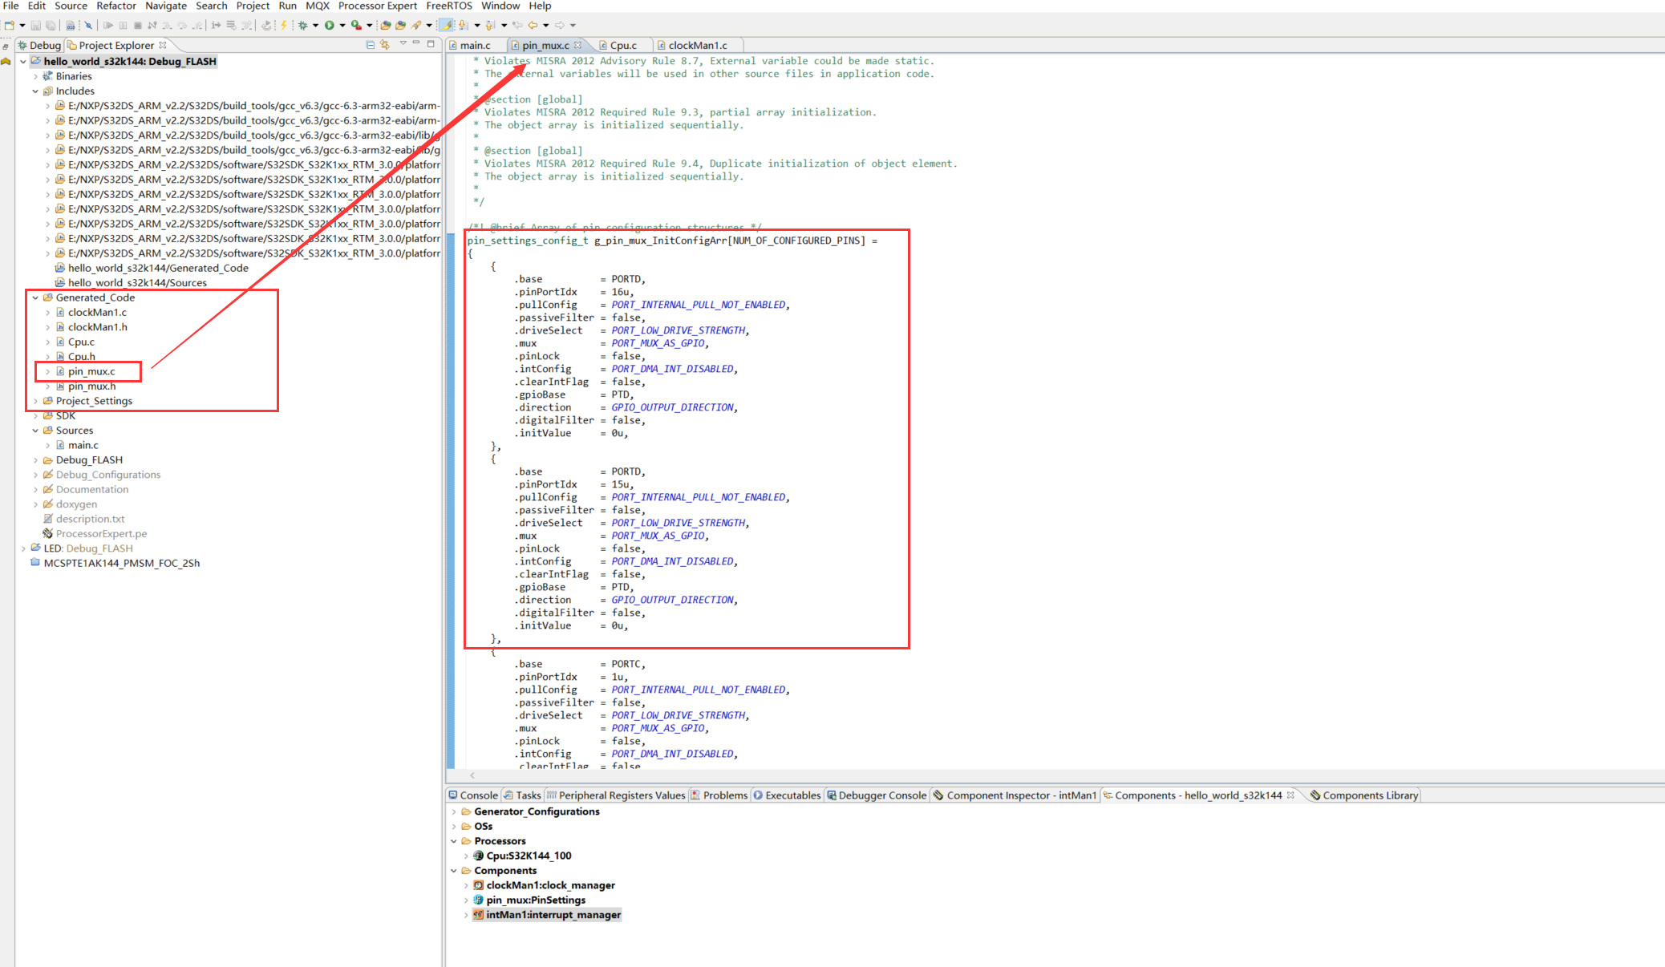Click the New project toolbar icon

[x=10, y=26]
